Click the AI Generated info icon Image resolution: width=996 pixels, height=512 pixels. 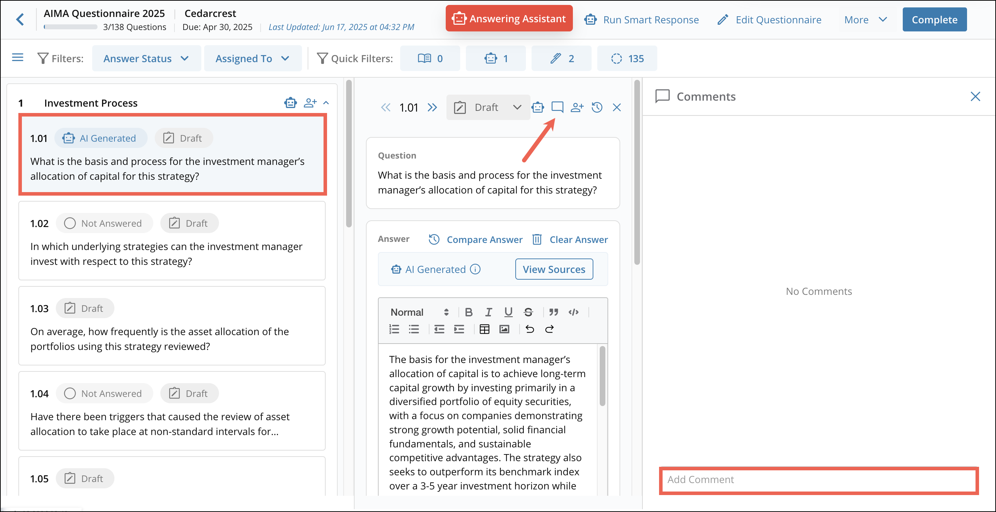[x=475, y=269]
